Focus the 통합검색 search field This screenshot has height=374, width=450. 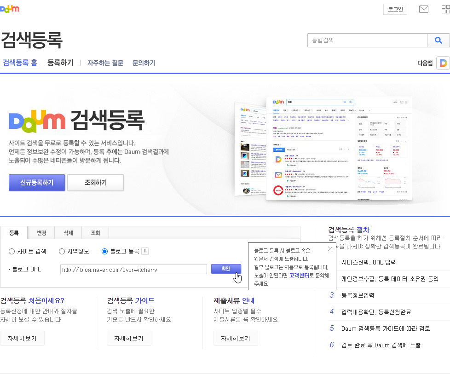367,40
